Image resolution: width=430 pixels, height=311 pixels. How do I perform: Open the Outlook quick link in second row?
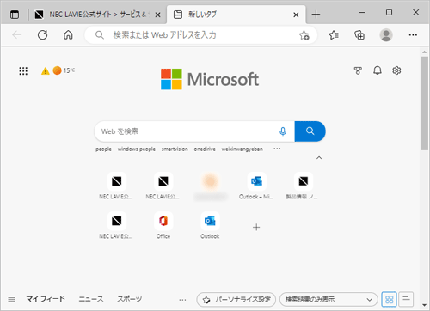(210, 226)
